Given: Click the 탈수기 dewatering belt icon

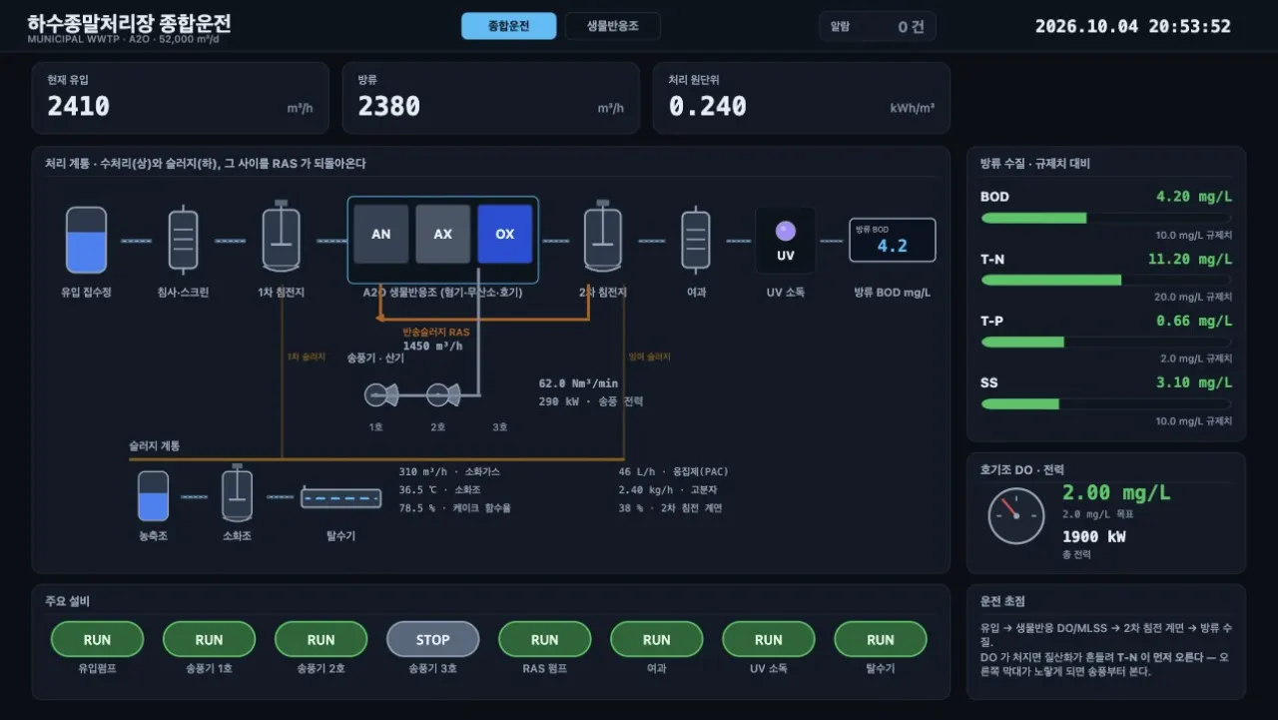Looking at the screenshot, I should 341,497.
